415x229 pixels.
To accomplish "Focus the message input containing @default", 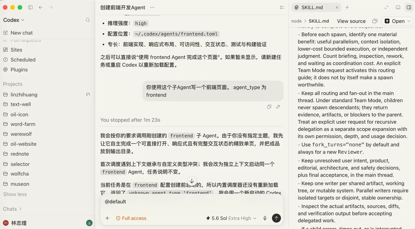I will click(x=192, y=202).
